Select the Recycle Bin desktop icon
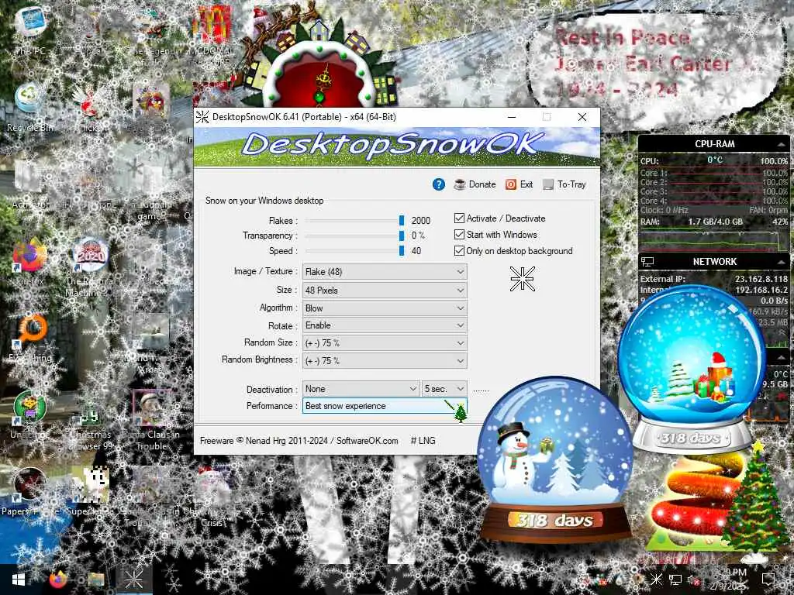This screenshot has height=595, width=794. coord(30,107)
